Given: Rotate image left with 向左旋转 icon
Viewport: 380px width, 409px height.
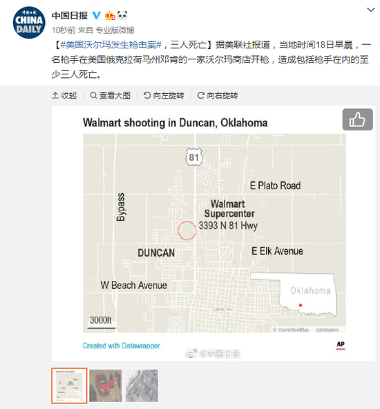Looking at the screenshot, I should (147, 95).
